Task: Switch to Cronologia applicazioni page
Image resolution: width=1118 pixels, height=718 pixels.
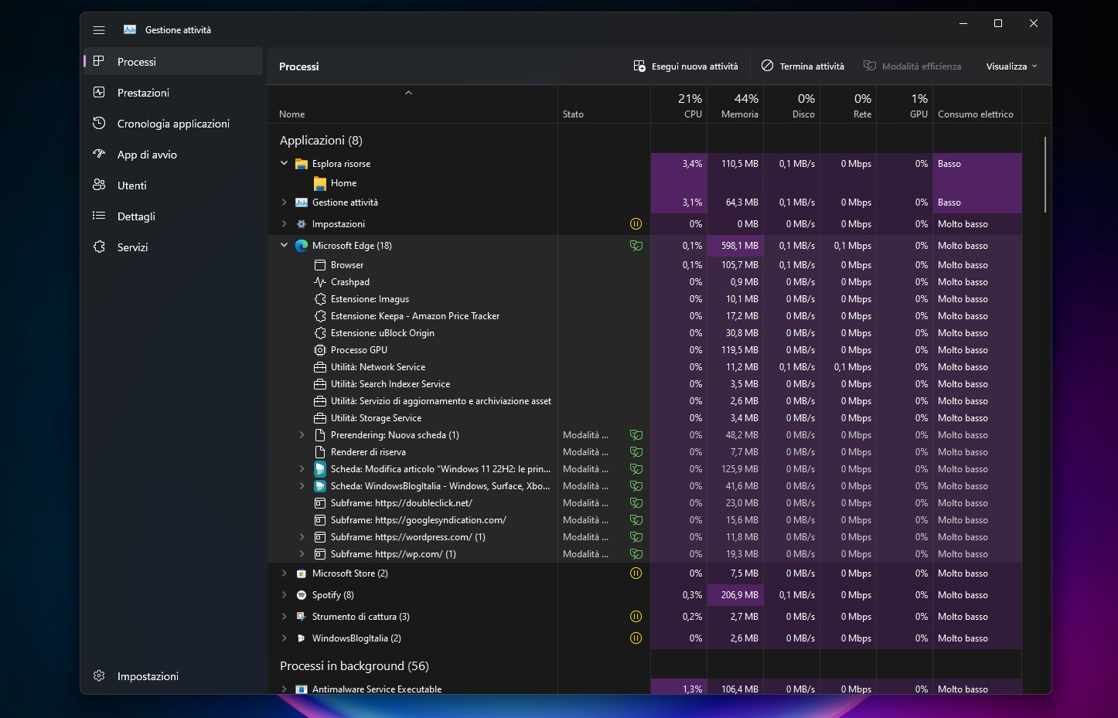Action: tap(173, 123)
